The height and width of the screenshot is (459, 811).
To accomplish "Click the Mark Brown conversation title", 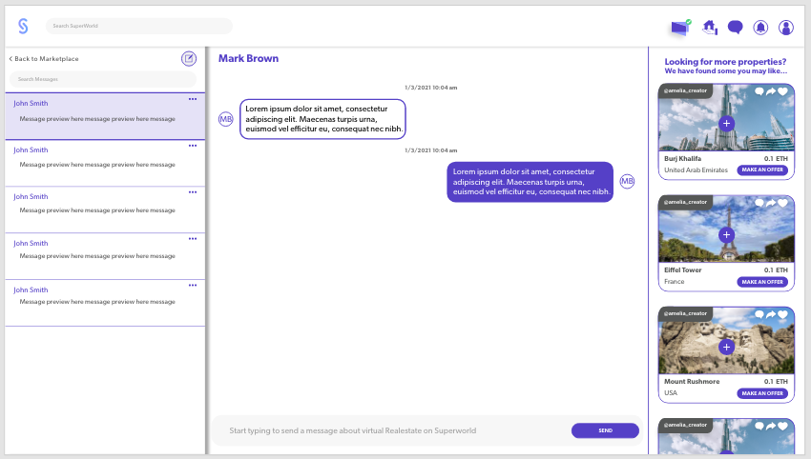I will click(x=248, y=58).
